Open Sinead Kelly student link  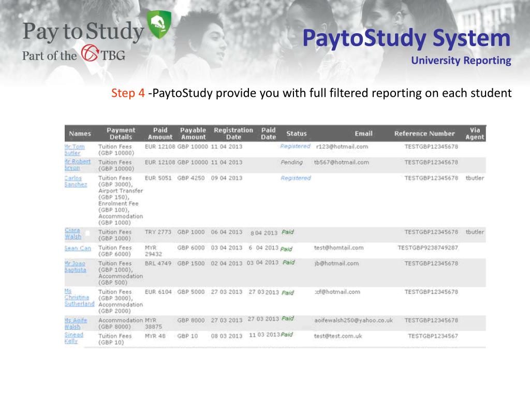point(73,338)
